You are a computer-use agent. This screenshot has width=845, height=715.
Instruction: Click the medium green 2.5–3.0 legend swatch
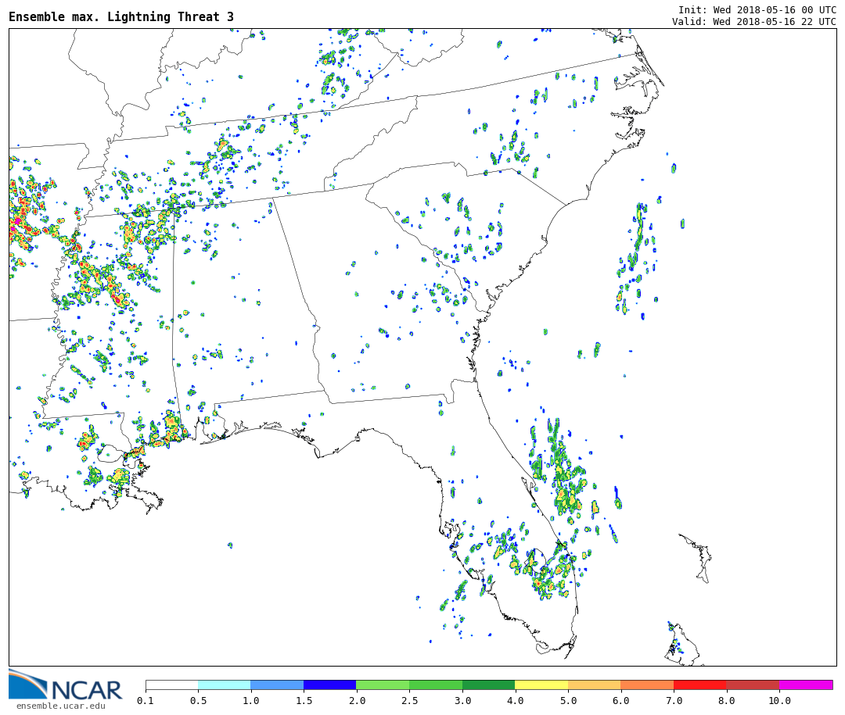point(435,685)
